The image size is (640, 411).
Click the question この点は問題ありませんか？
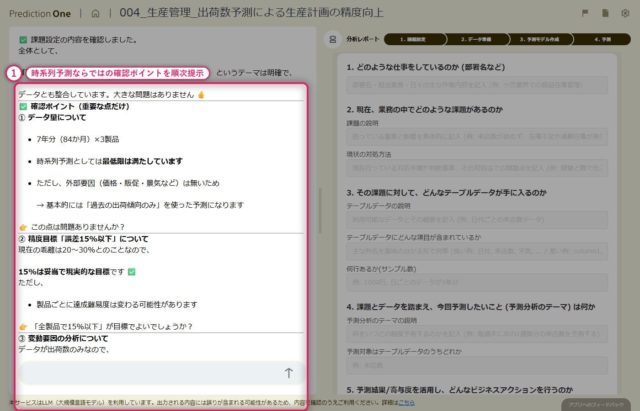pyautogui.click(x=78, y=227)
